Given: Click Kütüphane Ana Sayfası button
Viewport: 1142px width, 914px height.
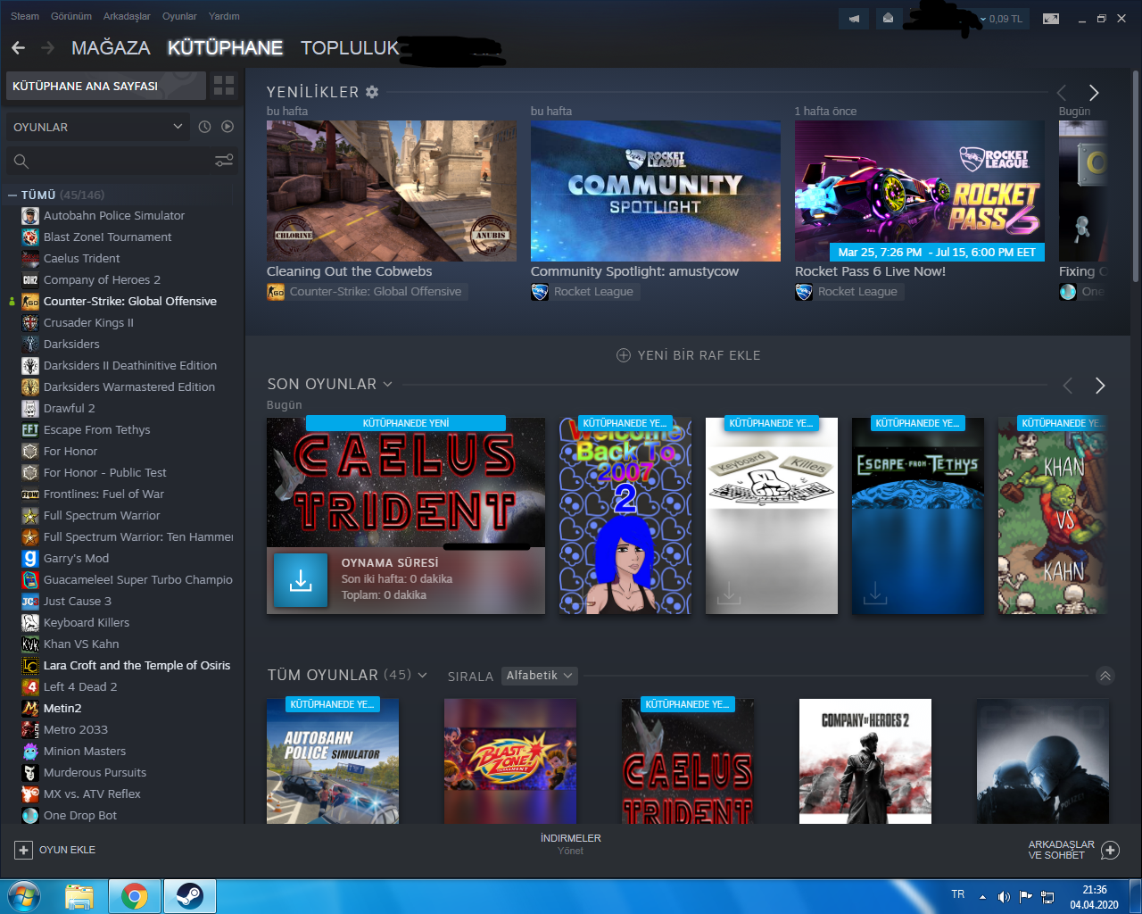Looking at the screenshot, I should pyautogui.click(x=105, y=86).
